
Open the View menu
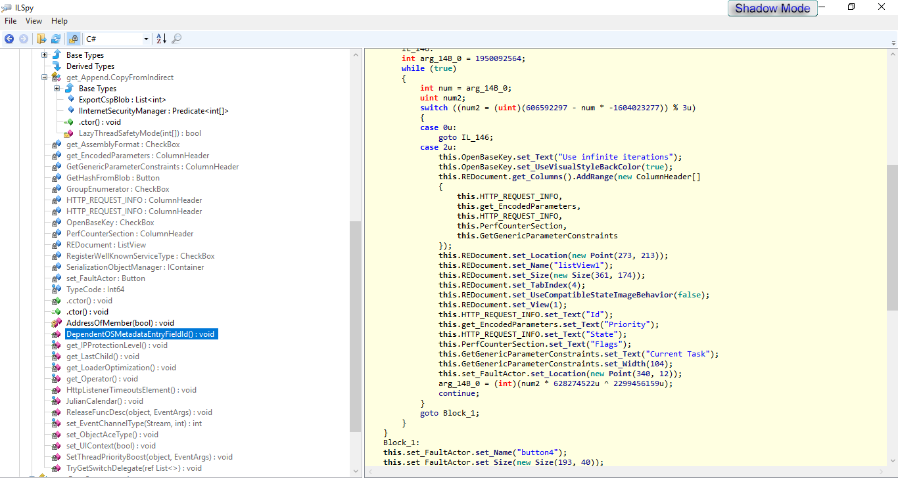pos(34,21)
